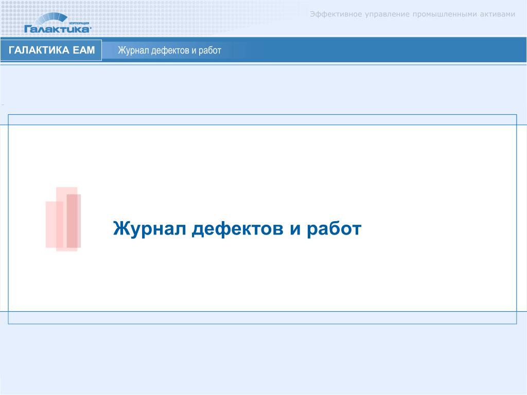Click the banner subtitle Журнал дефектов и работ
Screen dimensions: 527x395
[x=169, y=50]
